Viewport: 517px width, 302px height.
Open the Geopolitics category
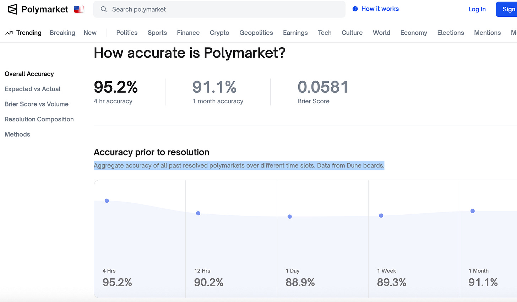click(256, 33)
